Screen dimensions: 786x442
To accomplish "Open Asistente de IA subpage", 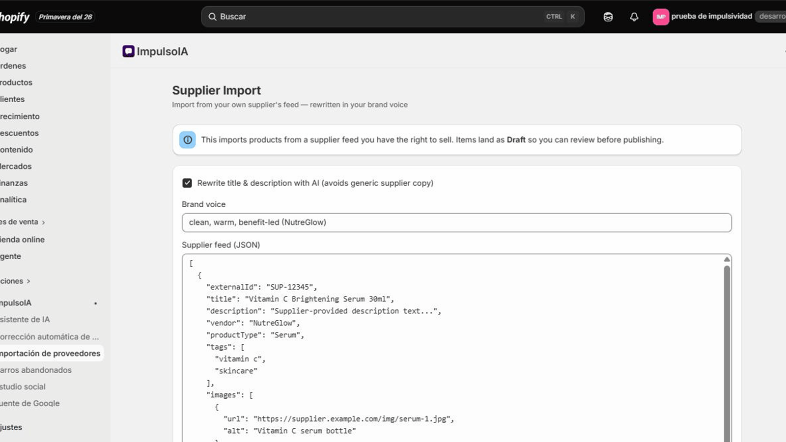I will tap(25, 320).
